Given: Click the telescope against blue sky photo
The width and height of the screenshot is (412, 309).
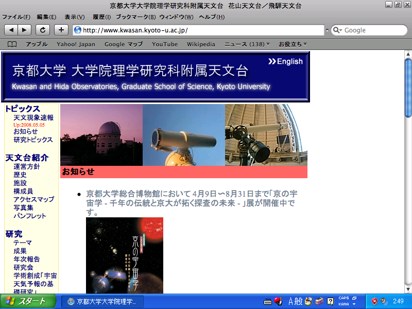Looking at the screenshot, I should (184, 135).
